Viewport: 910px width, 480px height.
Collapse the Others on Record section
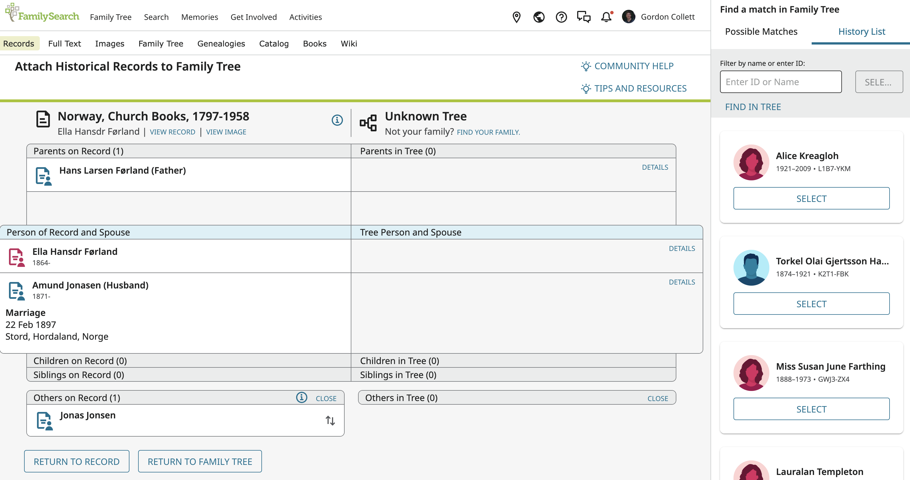click(x=326, y=399)
